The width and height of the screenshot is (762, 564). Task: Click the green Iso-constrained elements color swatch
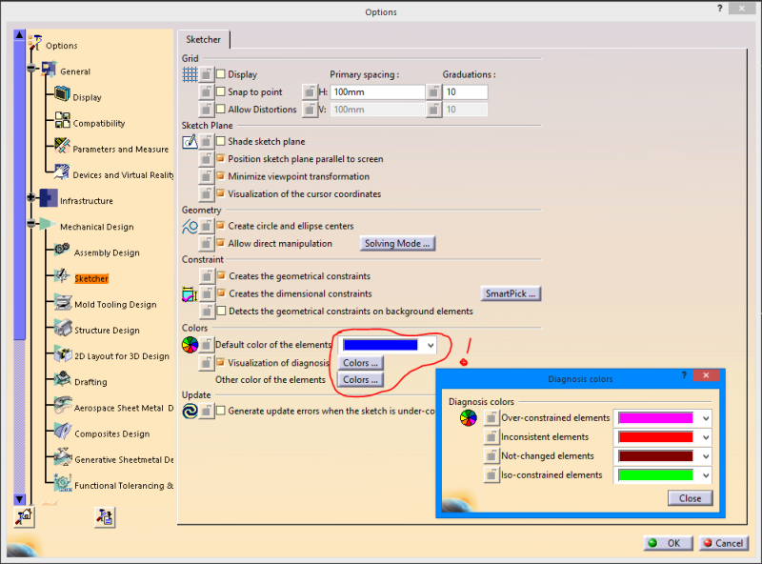coord(654,474)
